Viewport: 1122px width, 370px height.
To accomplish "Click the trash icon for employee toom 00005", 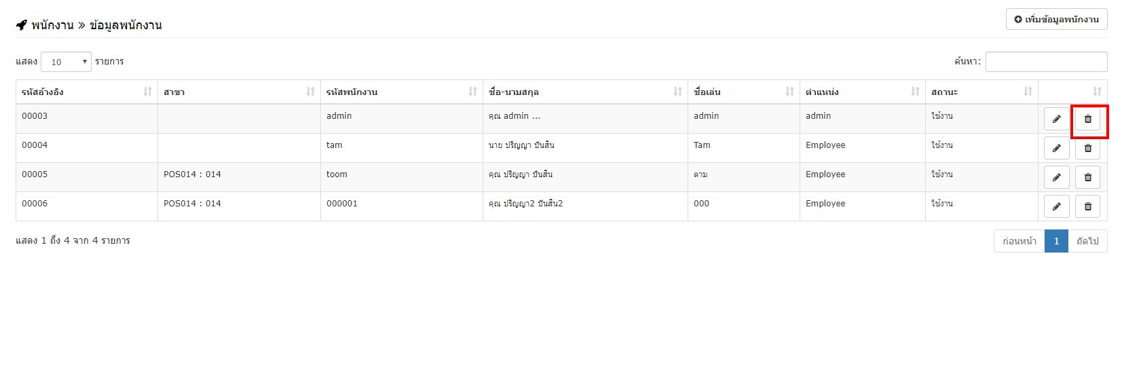I will coord(1087,177).
